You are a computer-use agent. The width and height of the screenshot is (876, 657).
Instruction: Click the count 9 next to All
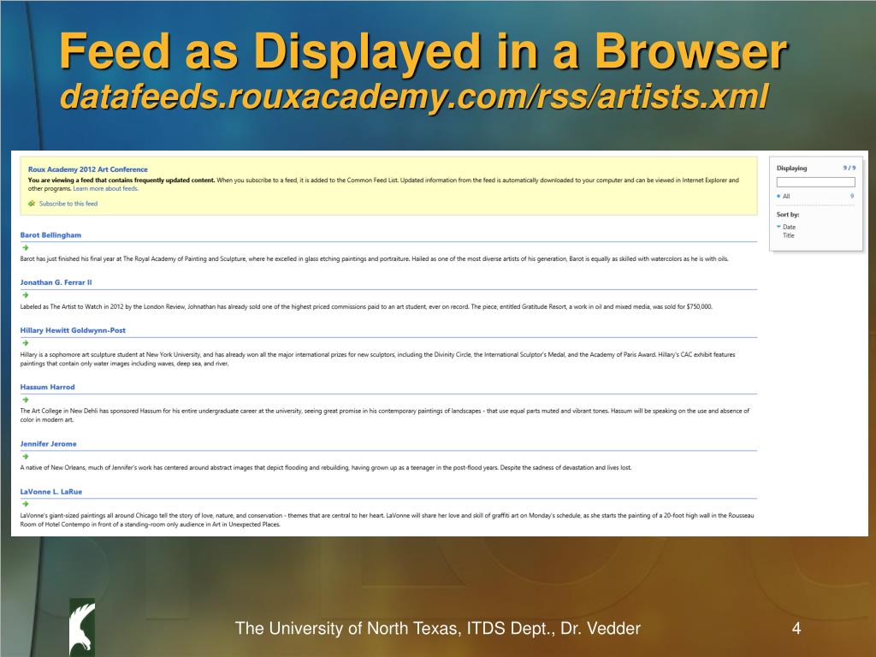pos(852,196)
